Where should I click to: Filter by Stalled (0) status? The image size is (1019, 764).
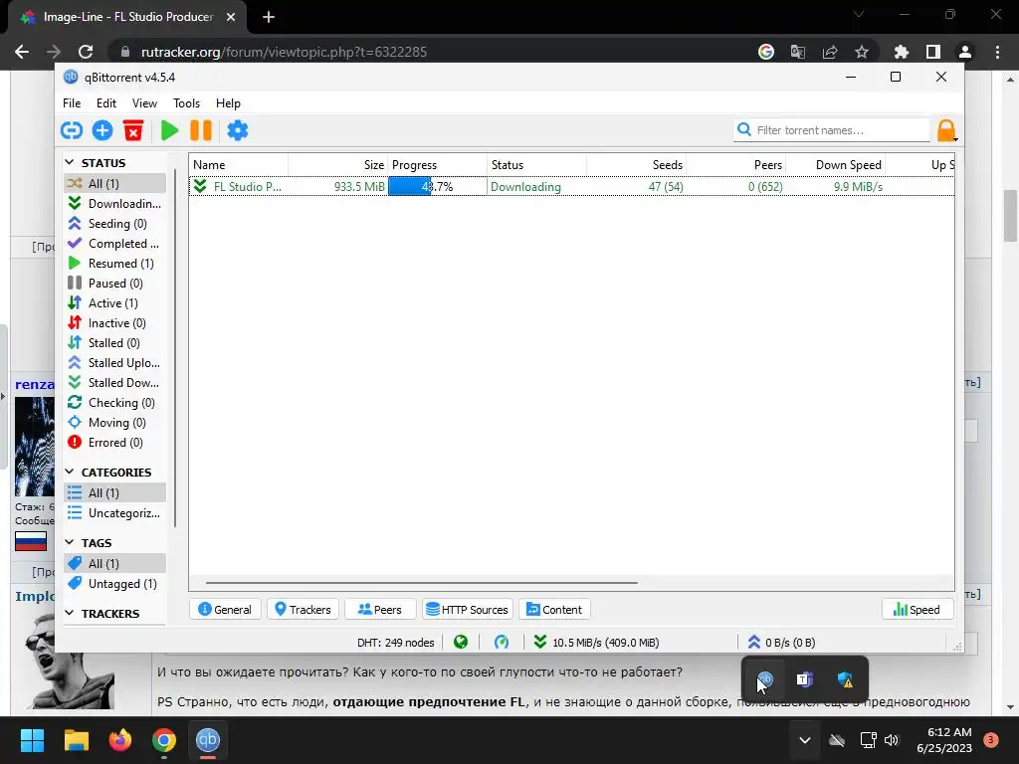point(114,343)
